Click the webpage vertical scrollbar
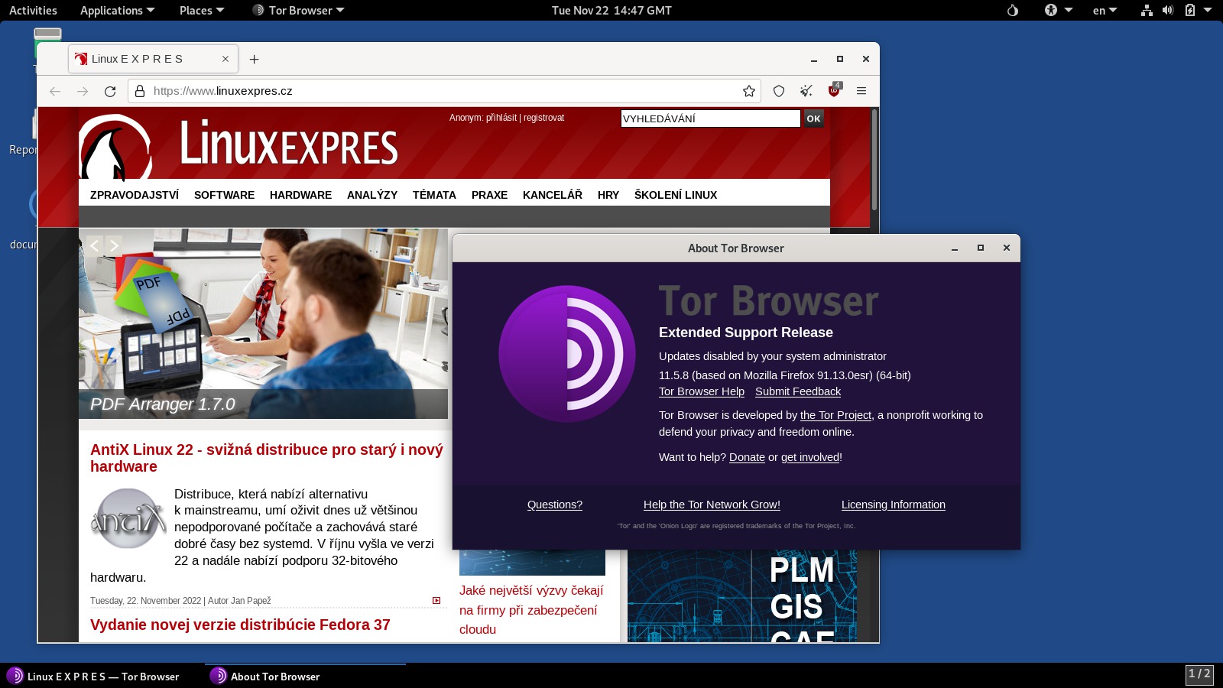 (874, 161)
